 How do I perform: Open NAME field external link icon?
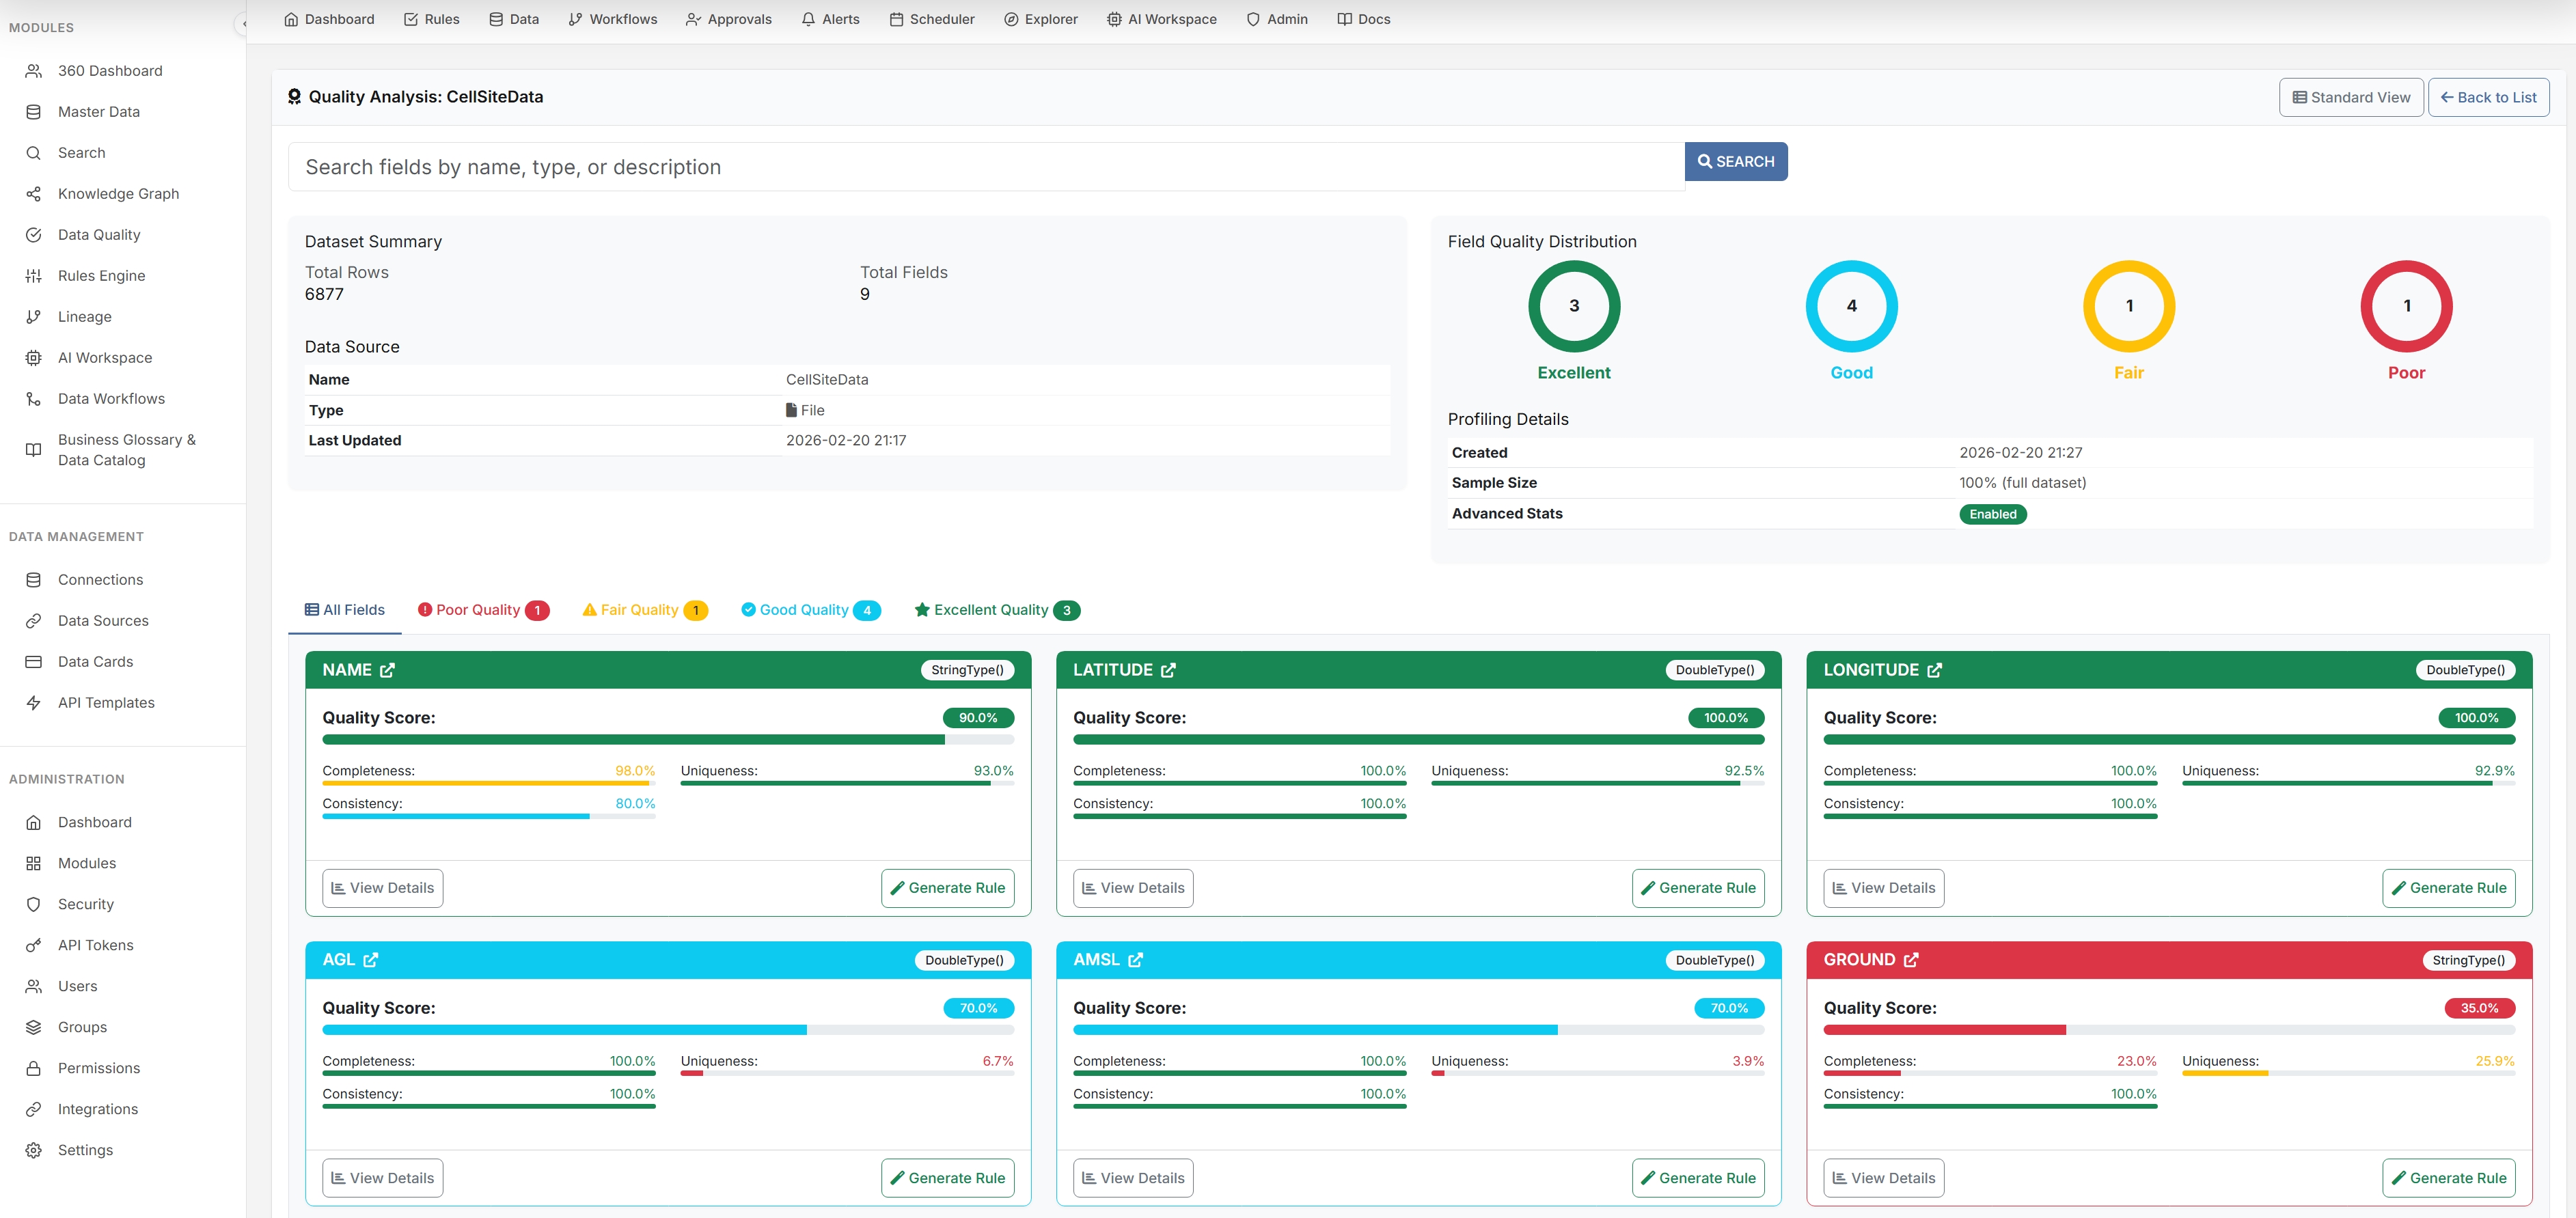point(387,670)
